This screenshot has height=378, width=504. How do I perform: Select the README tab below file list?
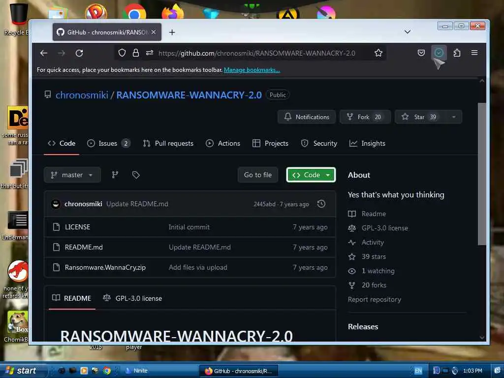[x=72, y=298]
